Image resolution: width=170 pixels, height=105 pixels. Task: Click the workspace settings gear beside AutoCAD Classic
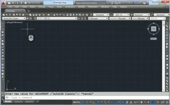(28, 18)
